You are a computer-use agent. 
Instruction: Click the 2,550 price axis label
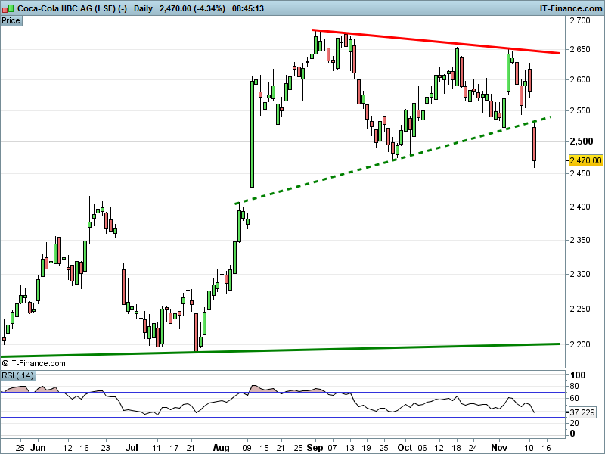pos(580,110)
